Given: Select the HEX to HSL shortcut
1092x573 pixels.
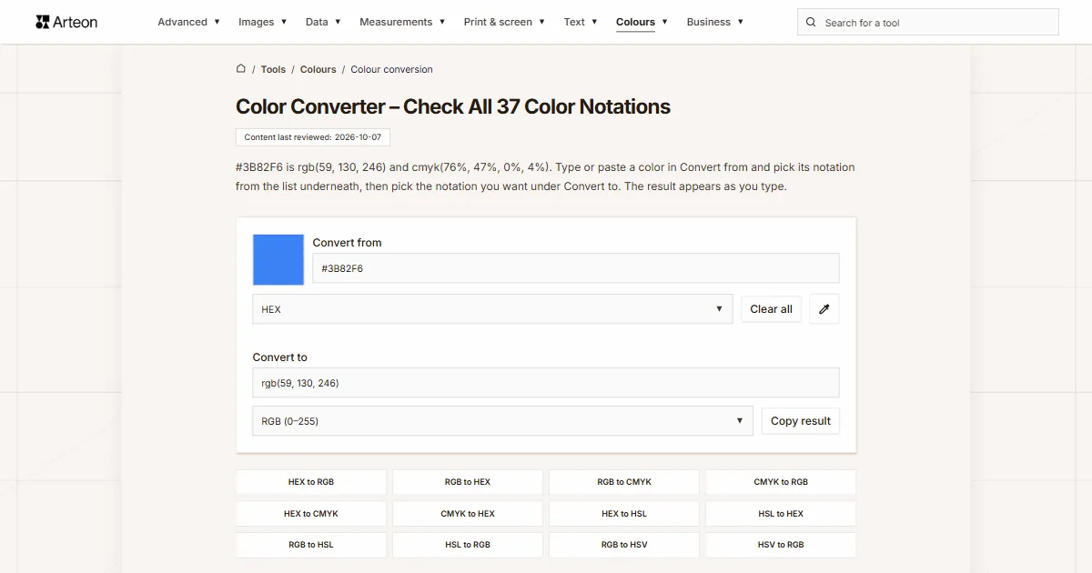Looking at the screenshot, I should point(624,514).
